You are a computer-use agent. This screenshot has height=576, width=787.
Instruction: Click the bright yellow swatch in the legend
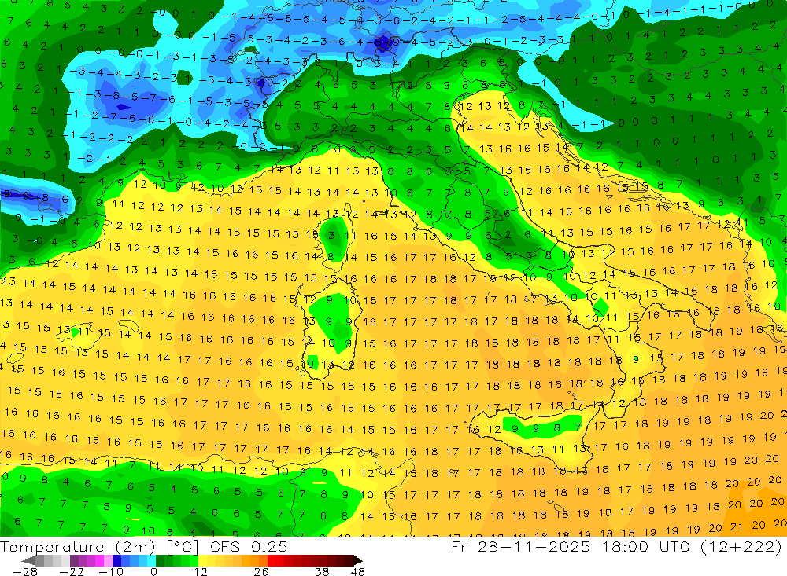(203, 560)
